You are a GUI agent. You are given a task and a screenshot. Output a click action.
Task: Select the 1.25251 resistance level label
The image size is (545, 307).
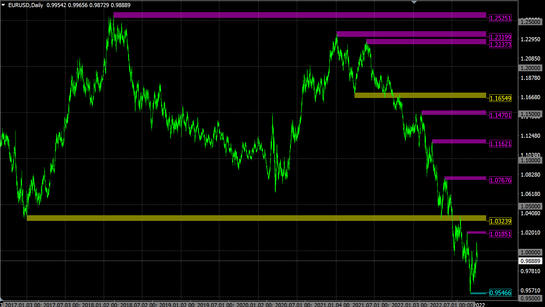coord(500,18)
